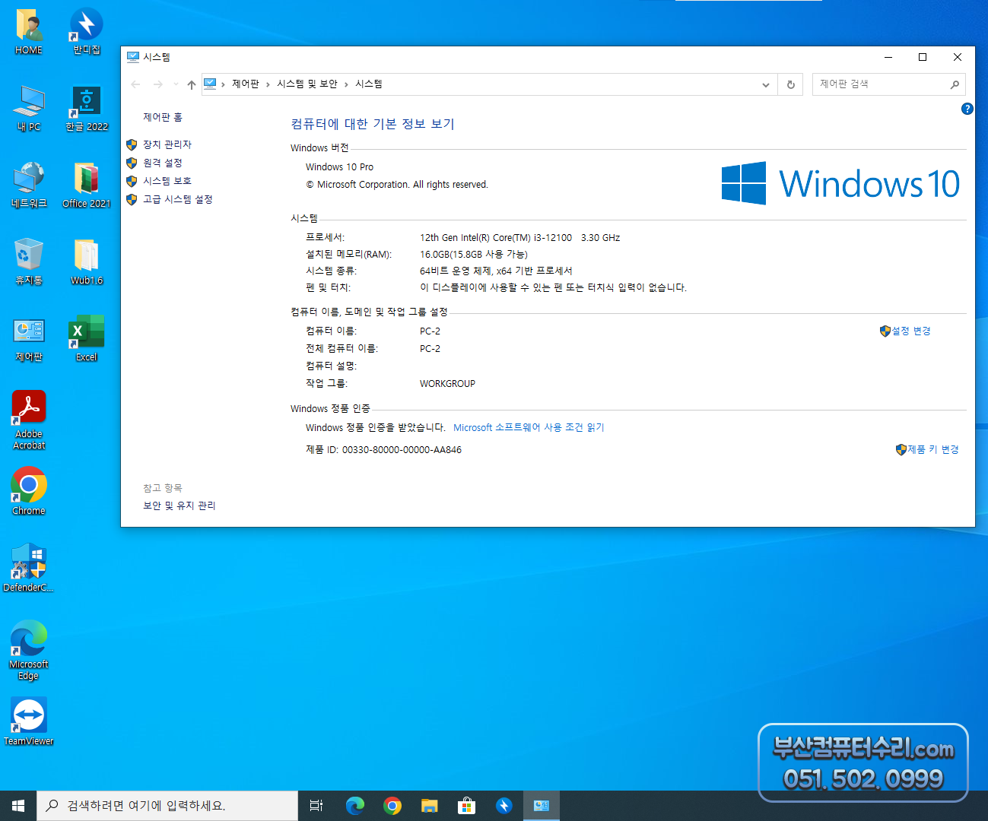The height and width of the screenshot is (821, 988).
Task: Click the taskbar search box
Action: click(x=167, y=806)
